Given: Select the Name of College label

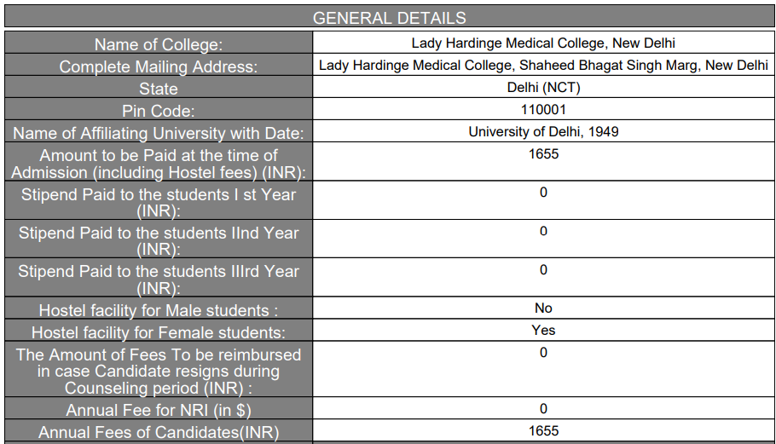Looking at the screenshot, I should click(159, 44).
